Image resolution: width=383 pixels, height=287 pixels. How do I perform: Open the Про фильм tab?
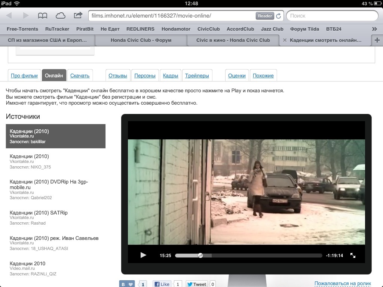[x=24, y=75]
